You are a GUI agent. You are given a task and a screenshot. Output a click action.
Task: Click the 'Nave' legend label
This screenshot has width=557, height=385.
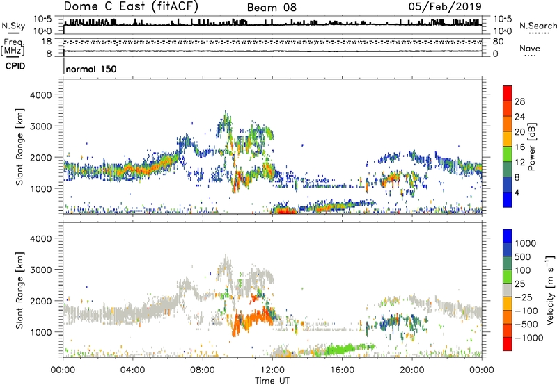(530, 48)
